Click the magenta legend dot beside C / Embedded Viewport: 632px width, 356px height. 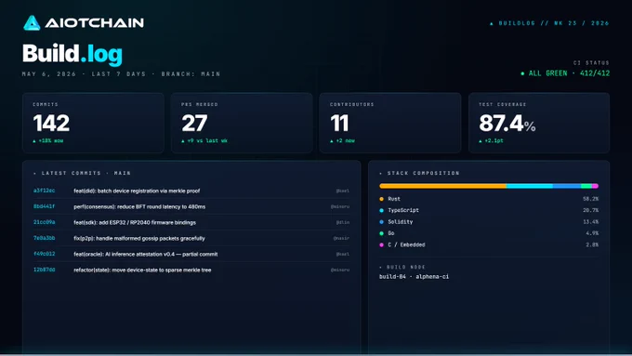tap(381, 244)
